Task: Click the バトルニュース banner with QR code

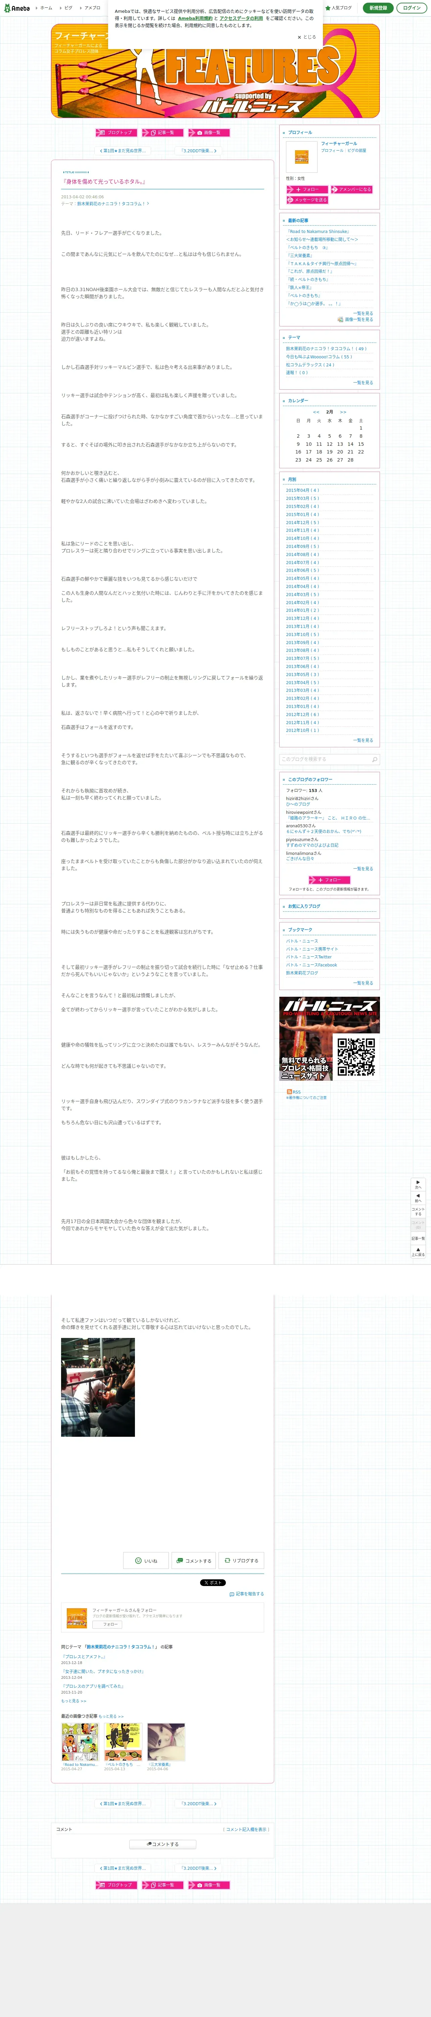Action: tap(329, 1039)
